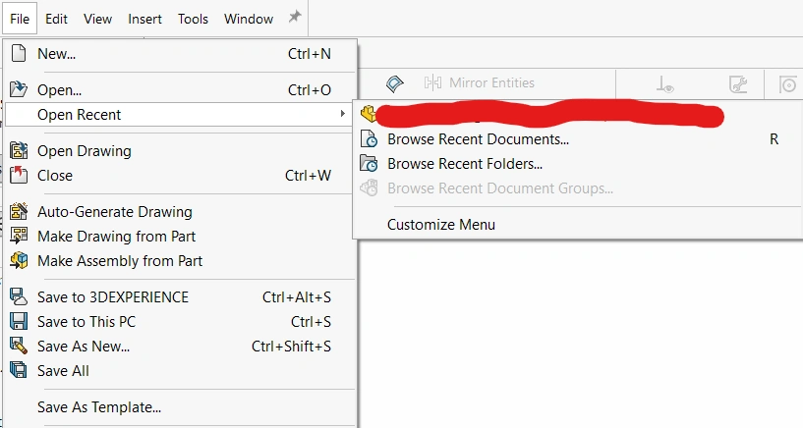The width and height of the screenshot is (803, 428).
Task: Click Save to 3DEXPERIENCE label
Action: click(x=113, y=297)
